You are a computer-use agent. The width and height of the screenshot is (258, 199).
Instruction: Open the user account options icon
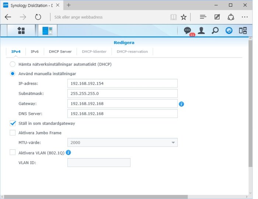(201, 31)
